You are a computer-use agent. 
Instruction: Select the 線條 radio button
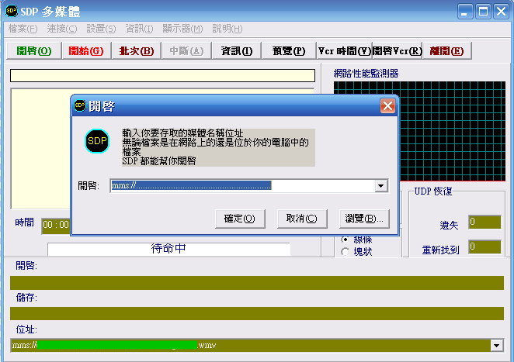[345, 240]
